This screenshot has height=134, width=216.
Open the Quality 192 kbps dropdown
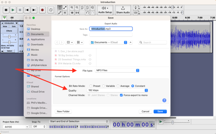click(117, 90)
